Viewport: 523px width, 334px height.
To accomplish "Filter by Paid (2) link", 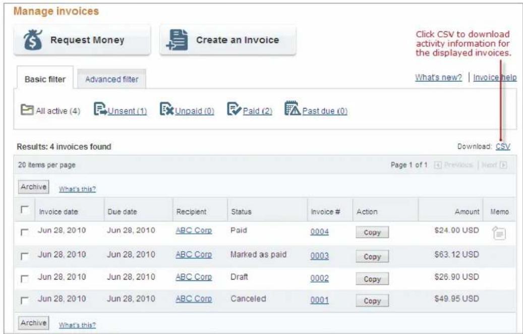I will tap(258, 111).
